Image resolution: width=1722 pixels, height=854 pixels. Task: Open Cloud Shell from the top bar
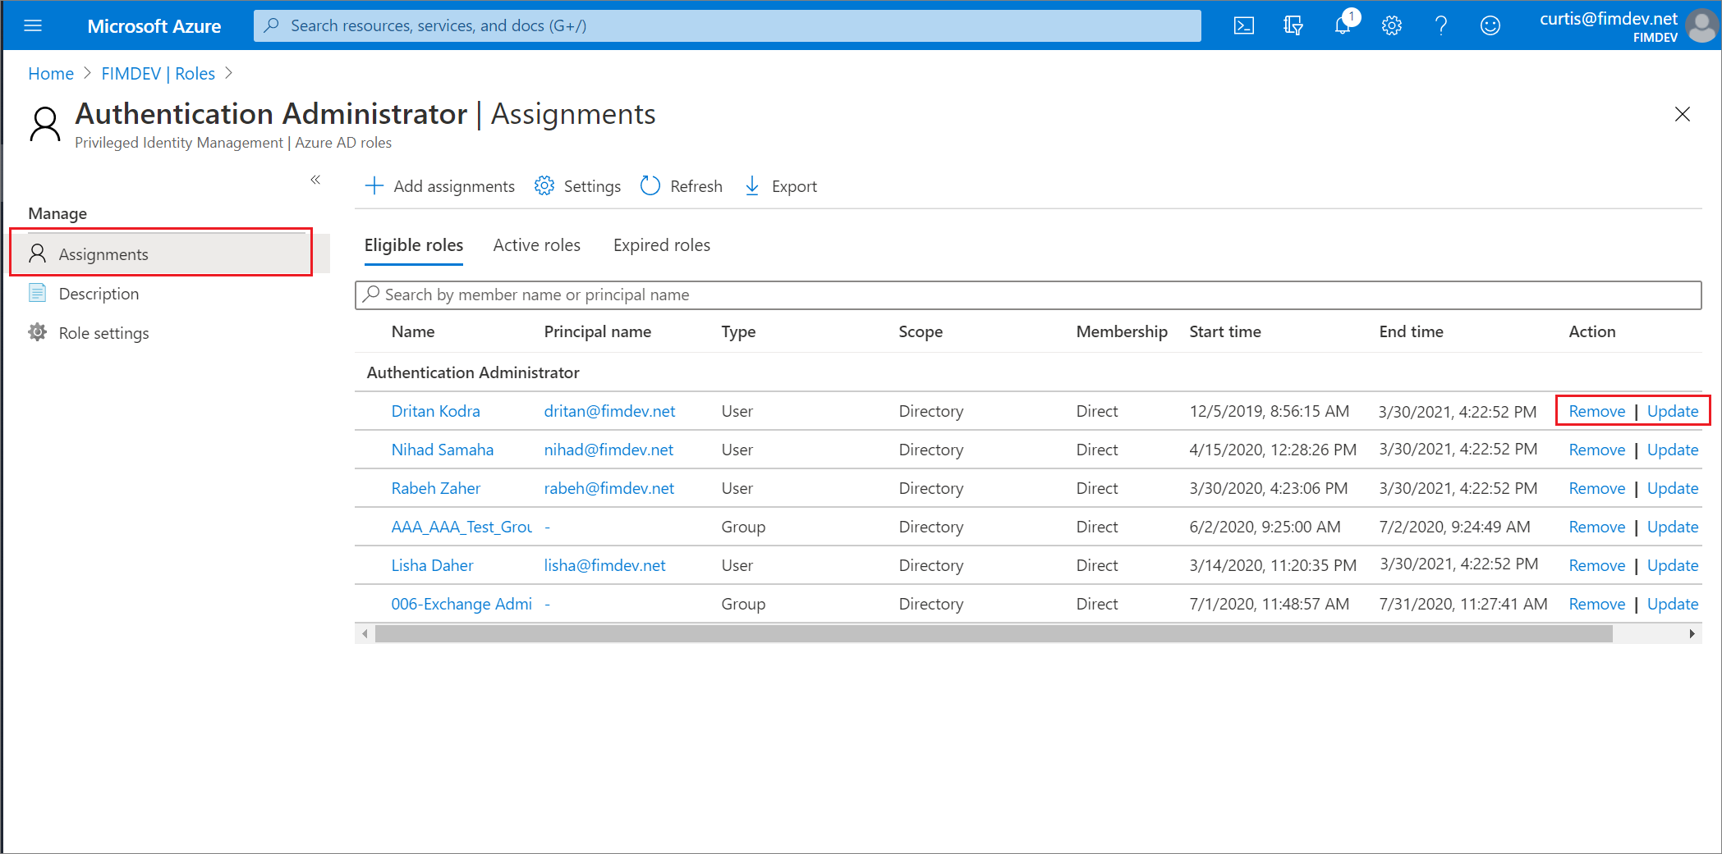1244,25
